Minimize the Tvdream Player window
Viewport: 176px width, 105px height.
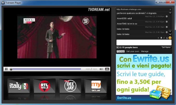pyautogui.click(x=158, y=2)
